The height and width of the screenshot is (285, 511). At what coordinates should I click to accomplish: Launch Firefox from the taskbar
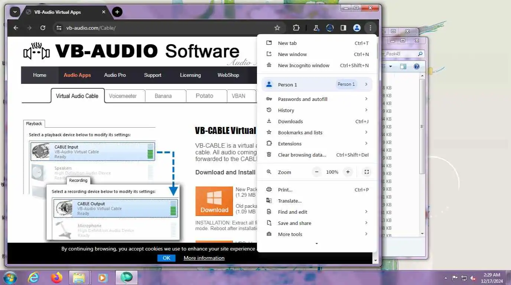(x=57, y=278)
